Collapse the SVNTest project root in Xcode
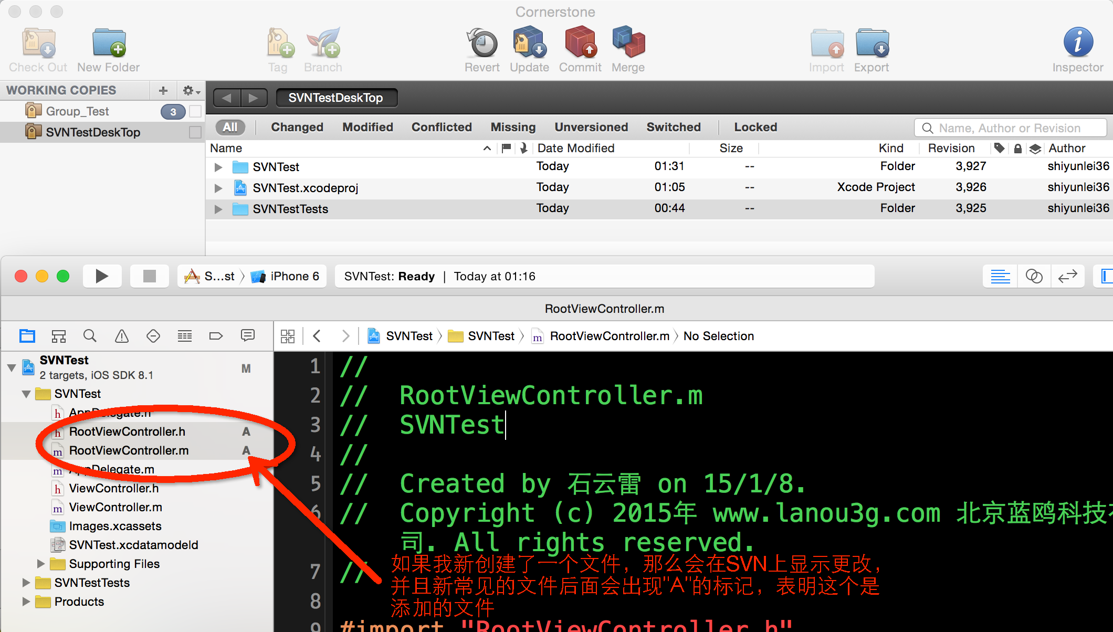This screenshot has height=632, width=1113. point(12,367)
